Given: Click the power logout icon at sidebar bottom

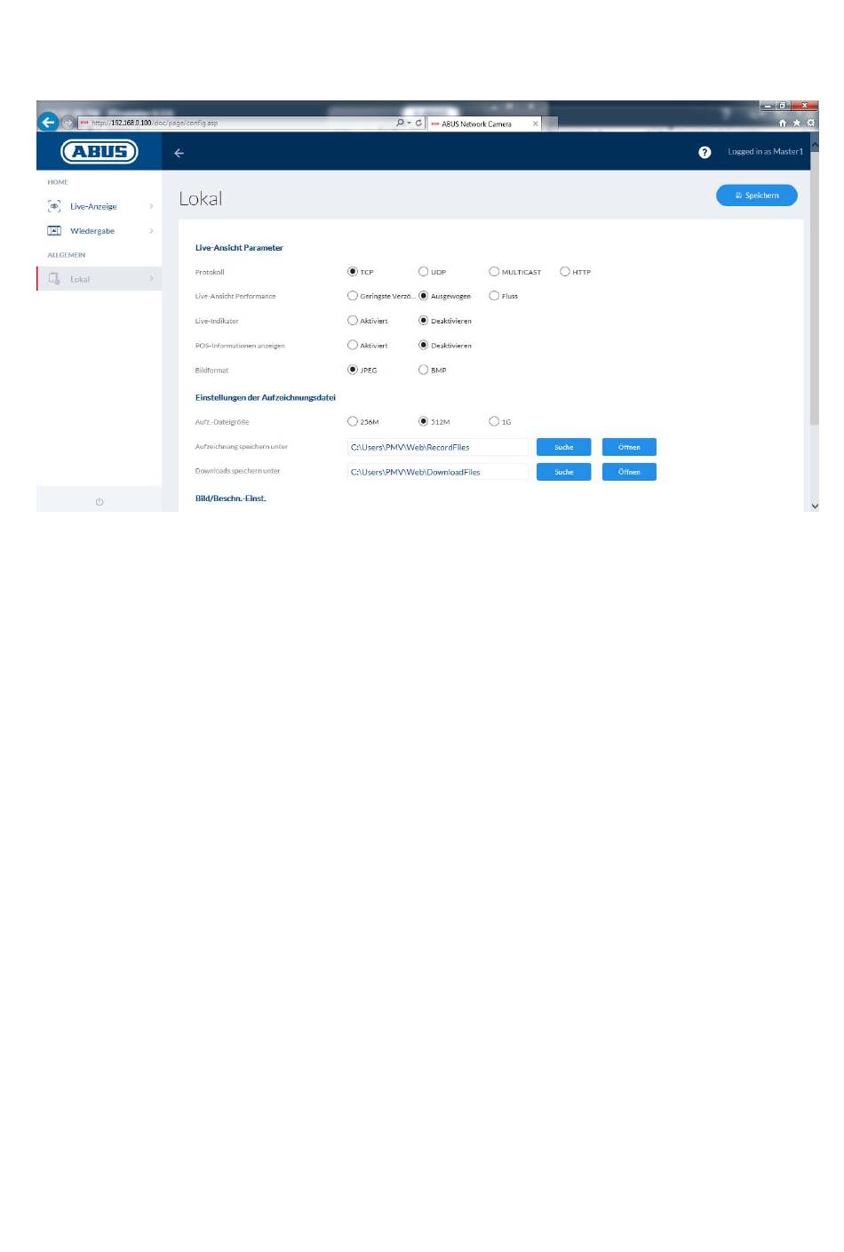Looking at the screenshot, I should [x=100, y=502].
